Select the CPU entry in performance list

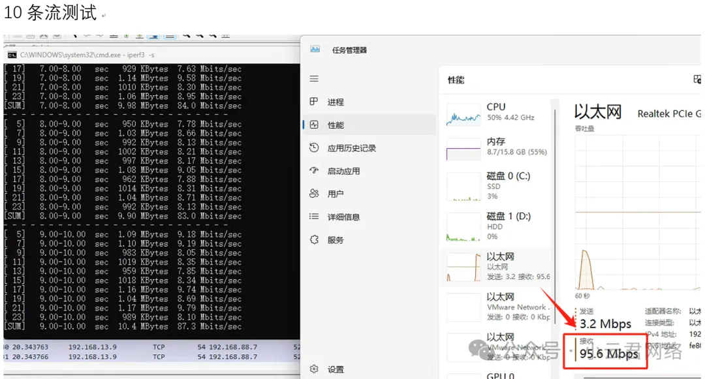point(497,113)
